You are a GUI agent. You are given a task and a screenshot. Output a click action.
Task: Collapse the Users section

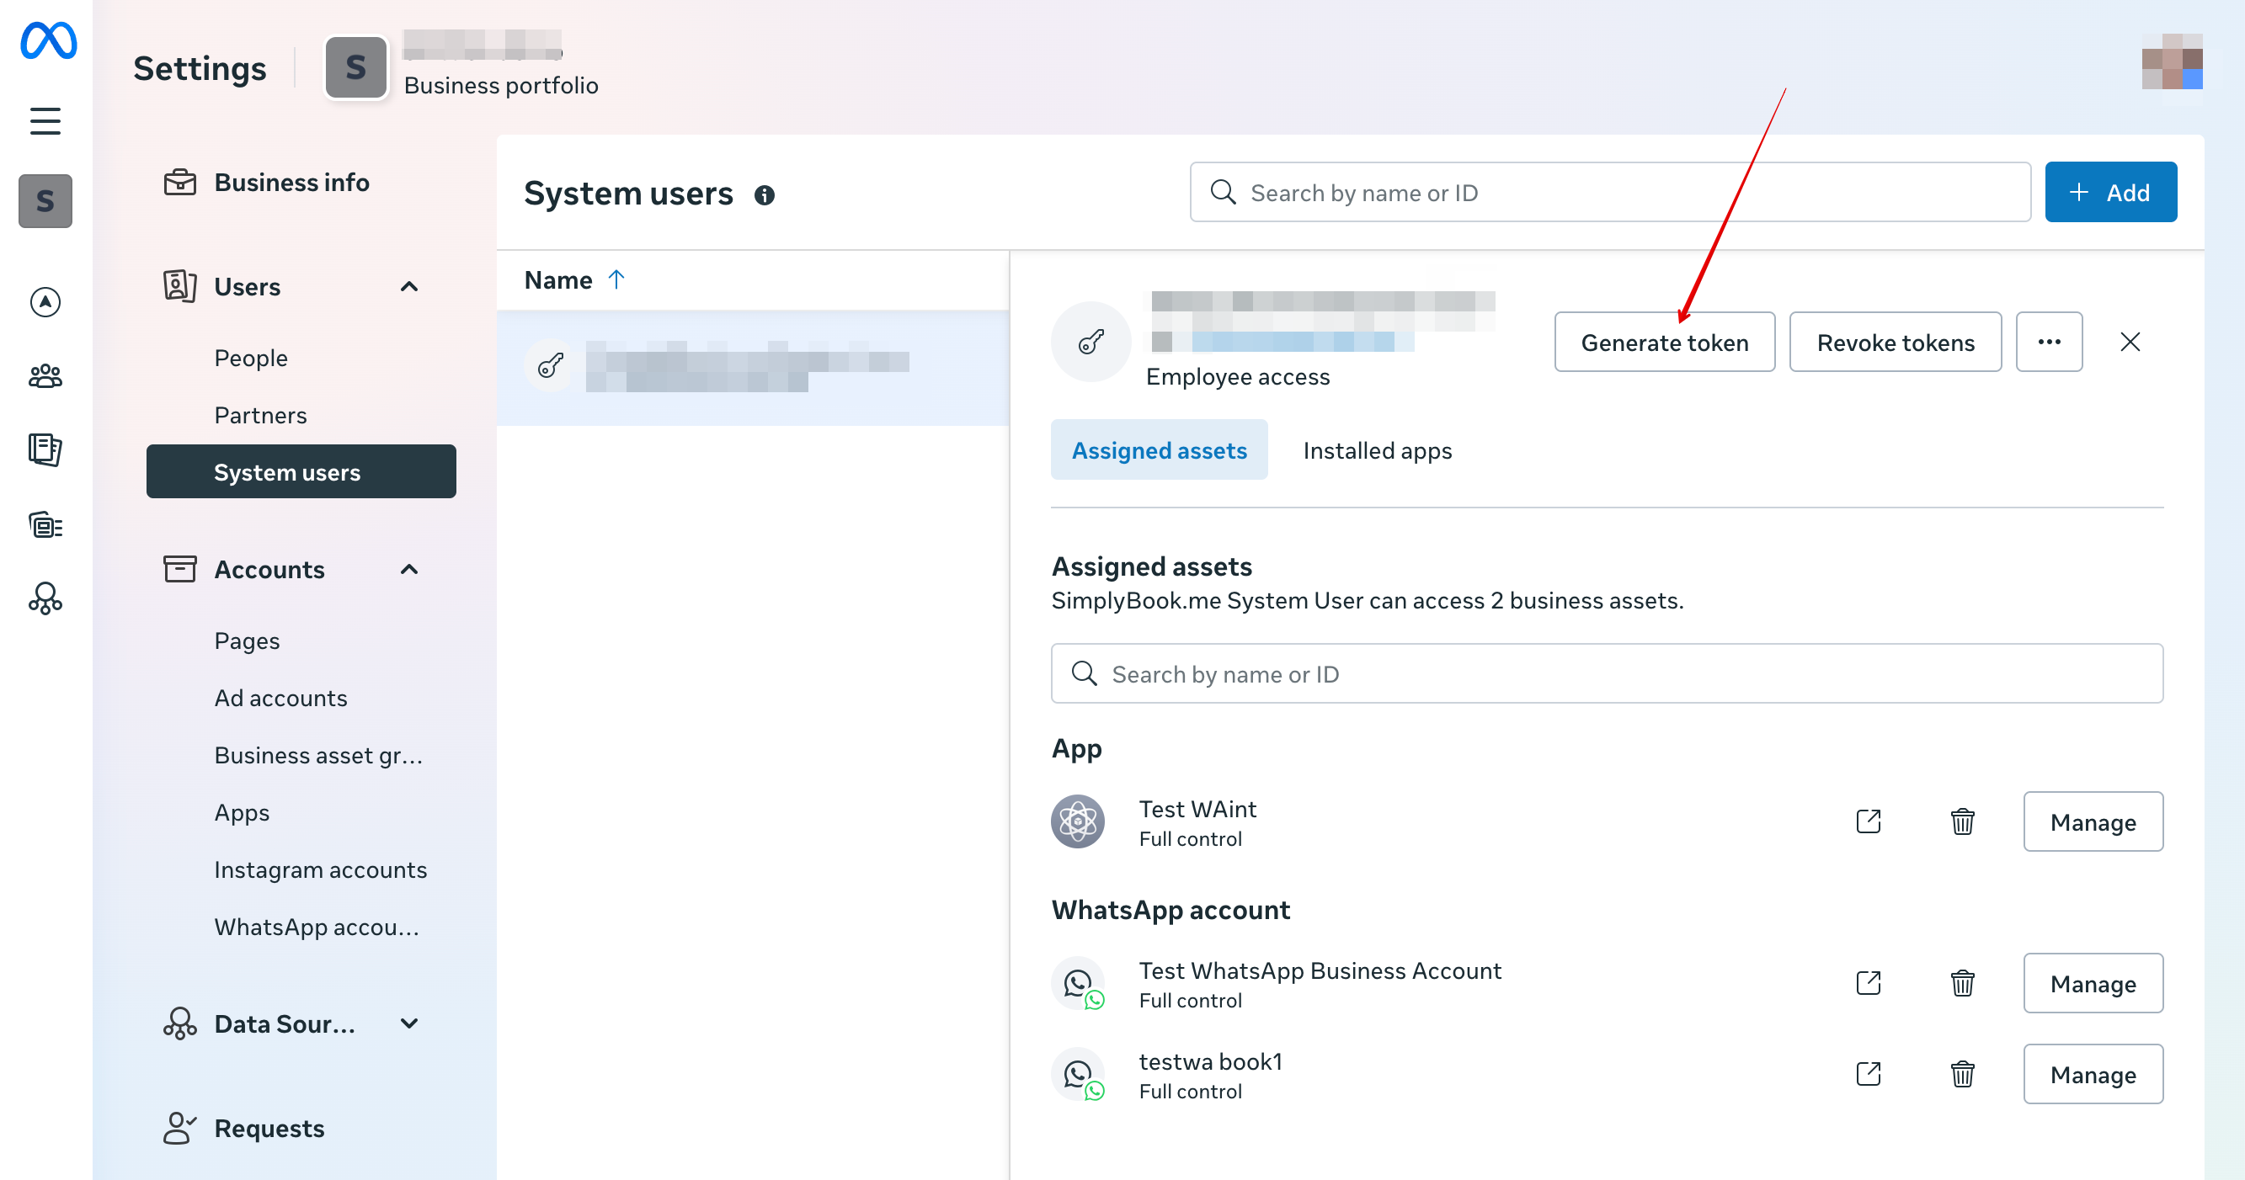[x=408, y=286]
